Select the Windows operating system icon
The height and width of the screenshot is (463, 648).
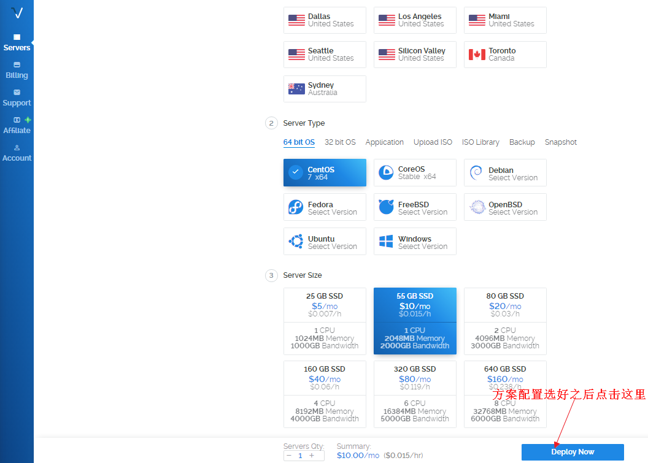415,241
